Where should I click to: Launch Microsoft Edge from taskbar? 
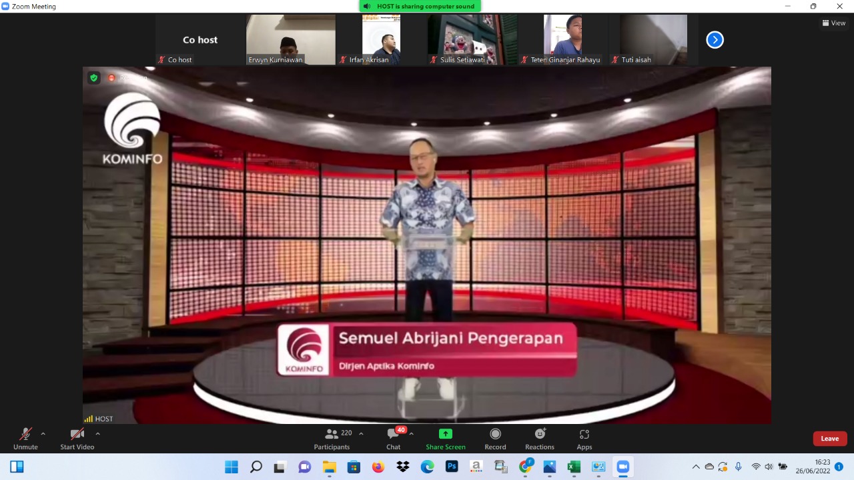pos(427,467)
